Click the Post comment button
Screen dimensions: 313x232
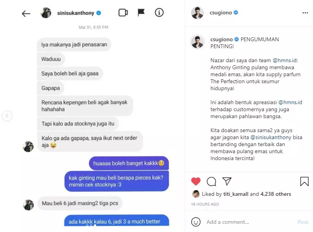pyautogui.click(x=303, y=222)
